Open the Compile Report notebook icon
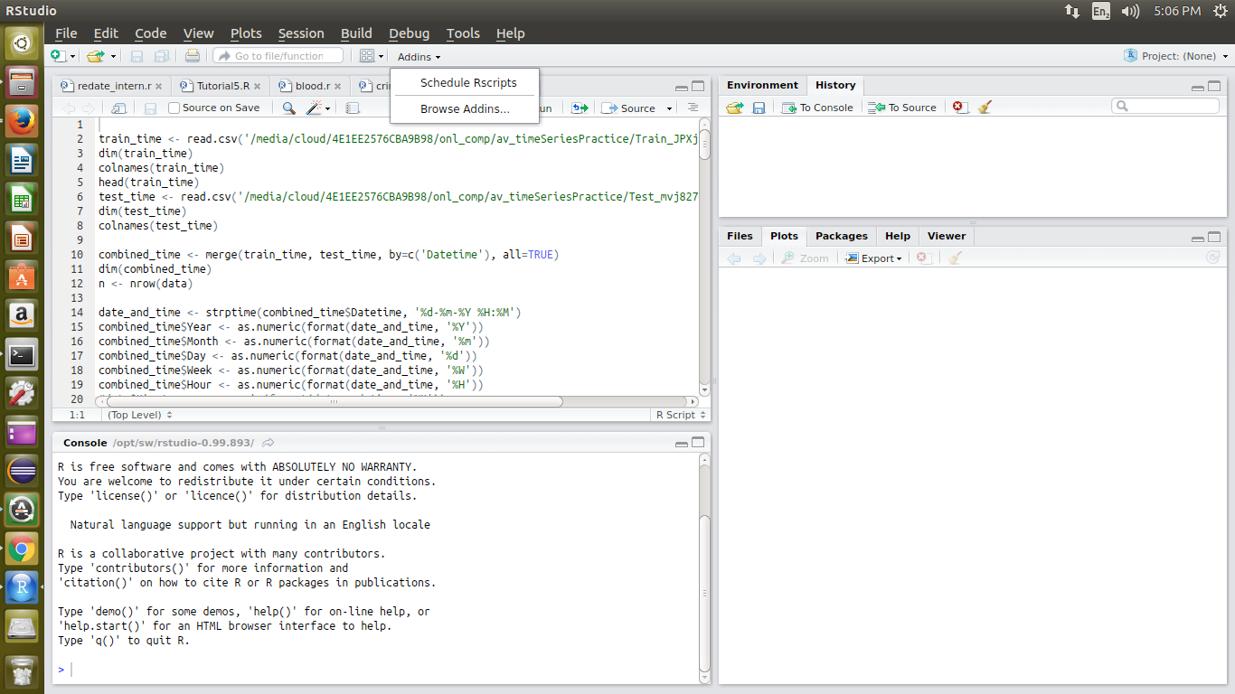 click(351, 107)
